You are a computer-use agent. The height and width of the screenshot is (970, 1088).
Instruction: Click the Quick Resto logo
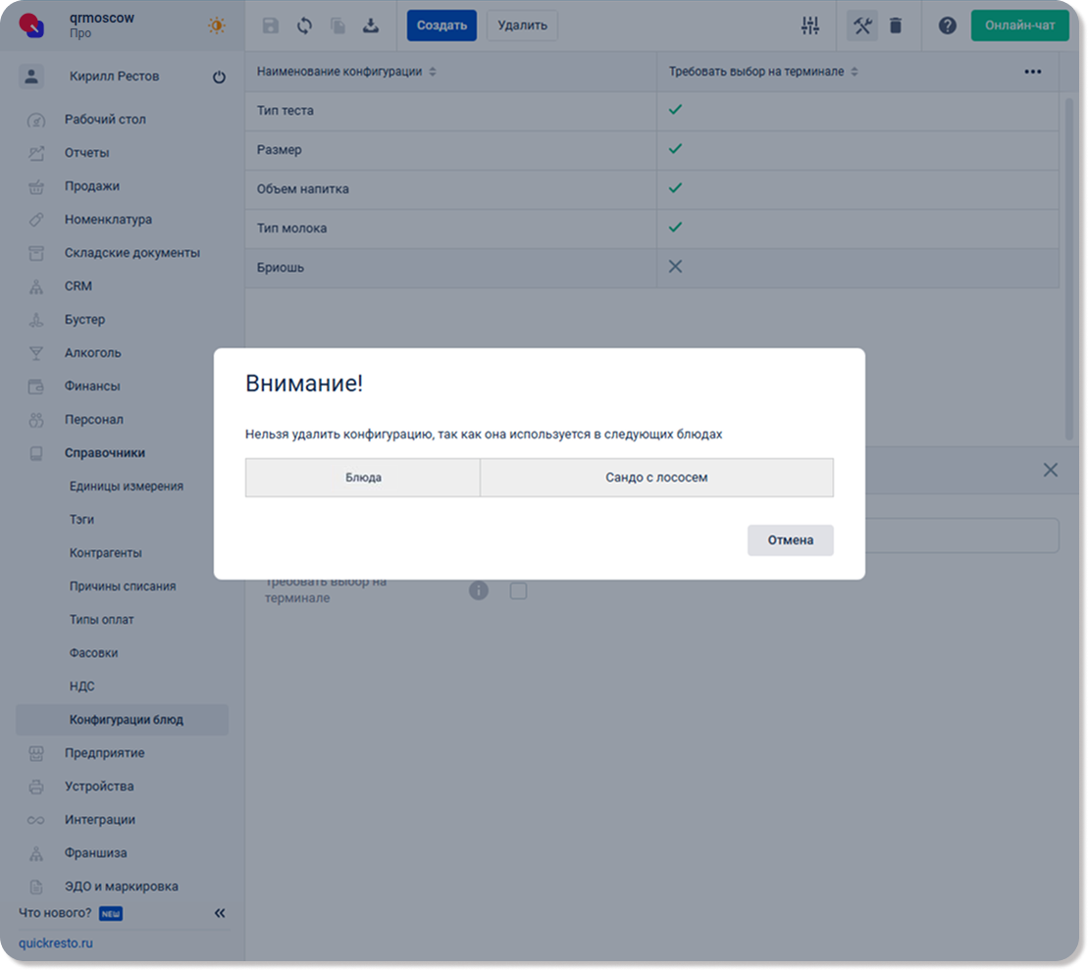click(x=32, y=26)
